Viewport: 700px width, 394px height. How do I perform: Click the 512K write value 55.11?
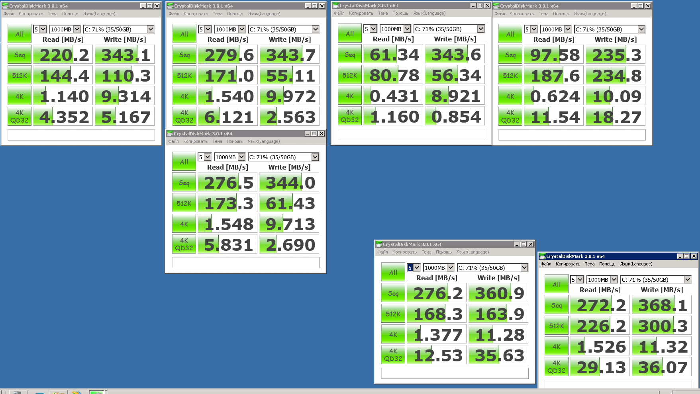tap(290, 75)
